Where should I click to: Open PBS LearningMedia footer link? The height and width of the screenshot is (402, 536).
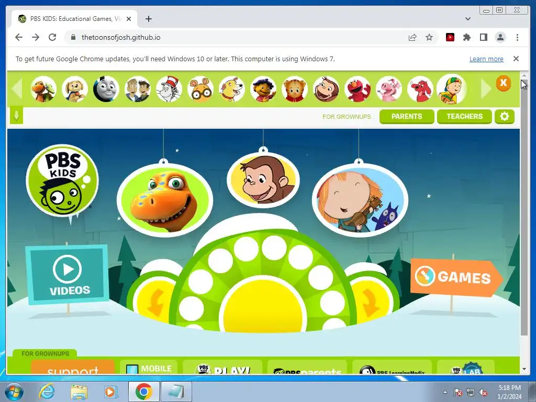coord(392,367)
